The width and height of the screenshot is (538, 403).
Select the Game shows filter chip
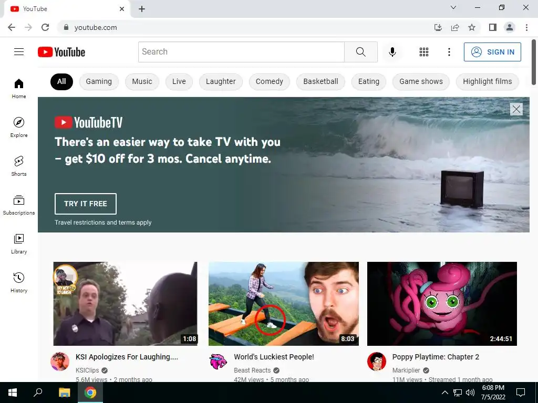coord(421,81)
